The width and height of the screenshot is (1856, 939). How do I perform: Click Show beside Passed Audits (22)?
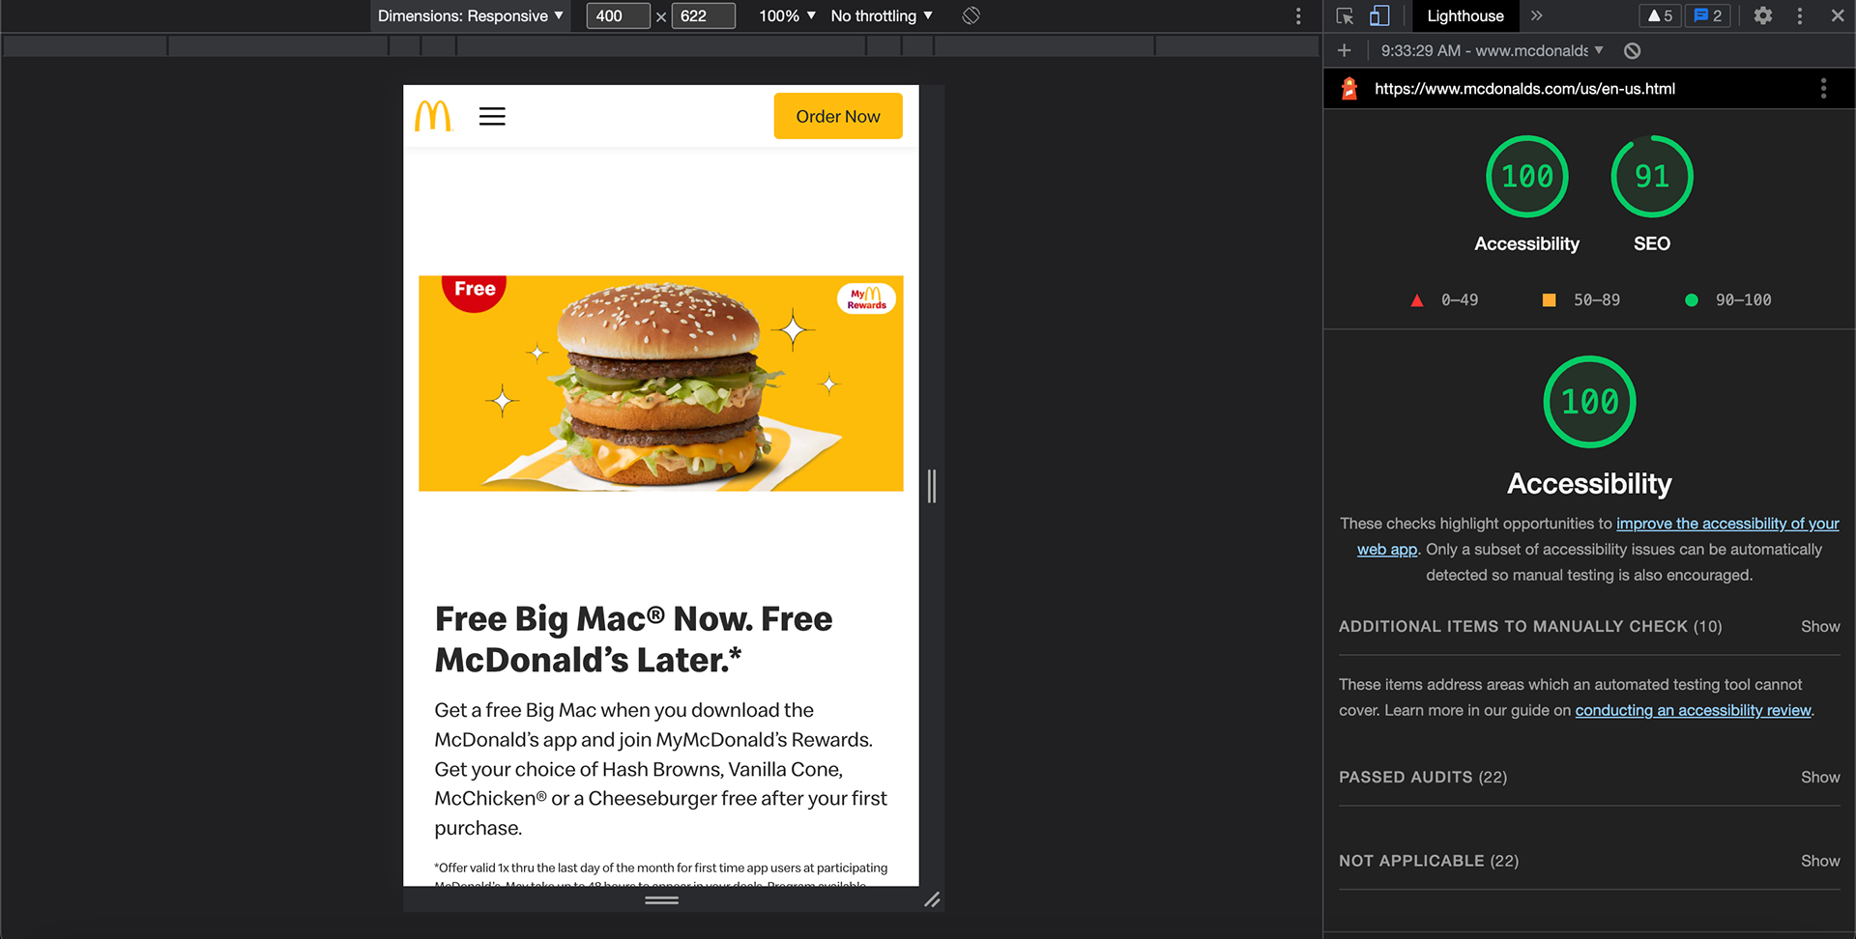(1820, 777)
